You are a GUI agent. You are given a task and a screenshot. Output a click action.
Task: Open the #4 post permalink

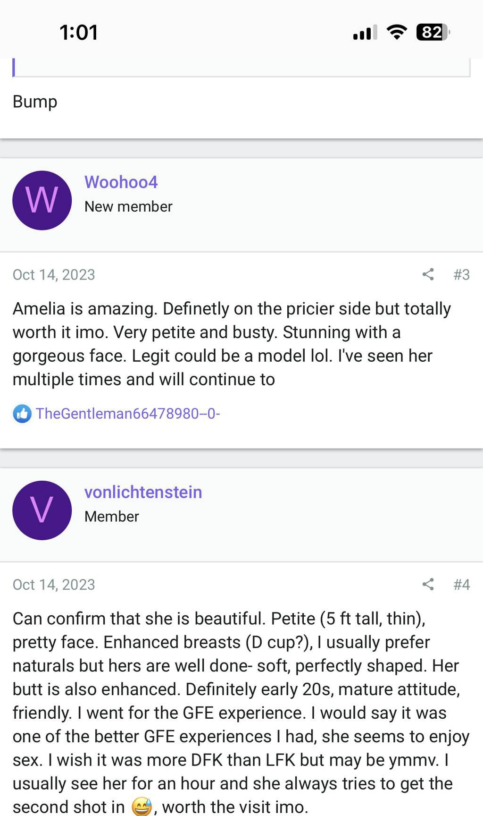tap(461, 584)
